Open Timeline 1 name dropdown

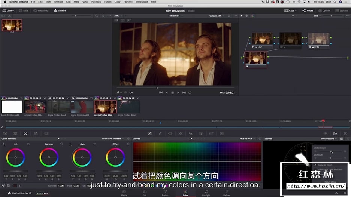coord(175,16)
